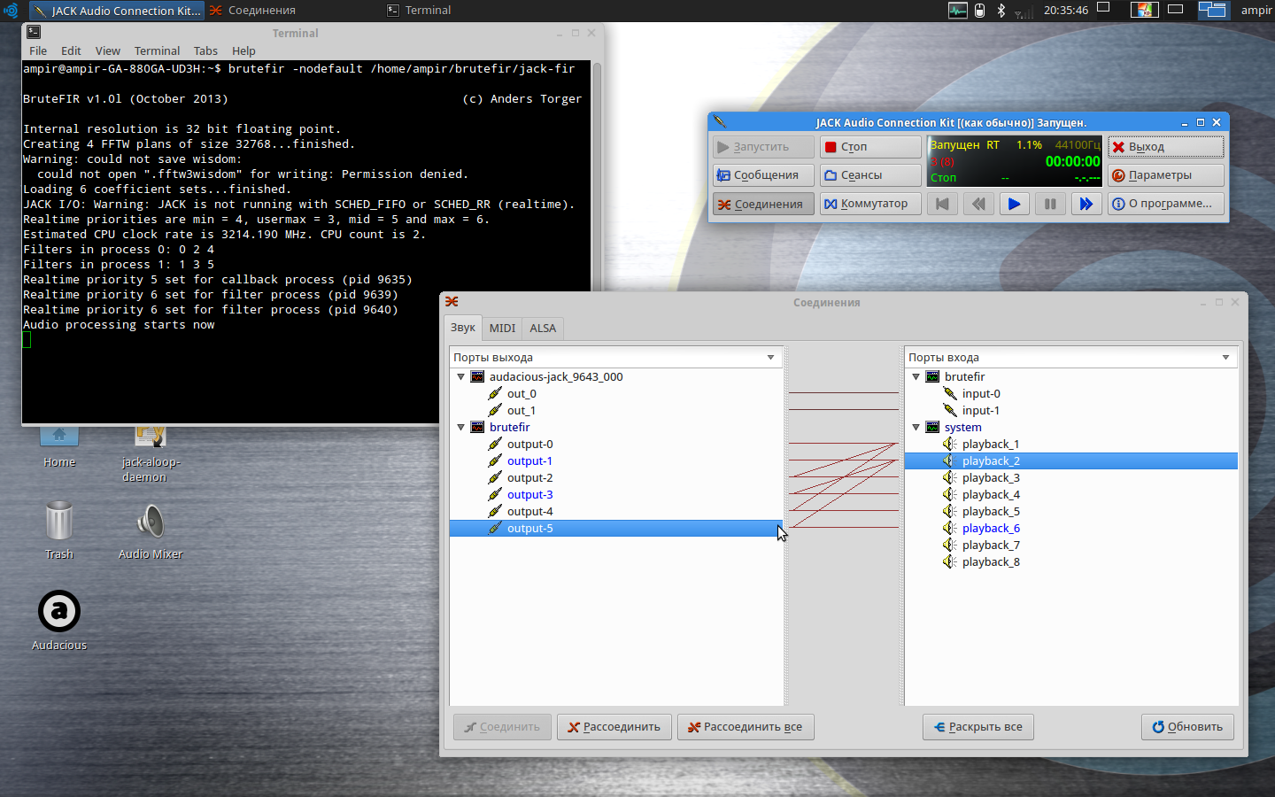Click the rewind transport button in JACK
The height and width of the screenshot is (797, 1275).
pos(978,204)
